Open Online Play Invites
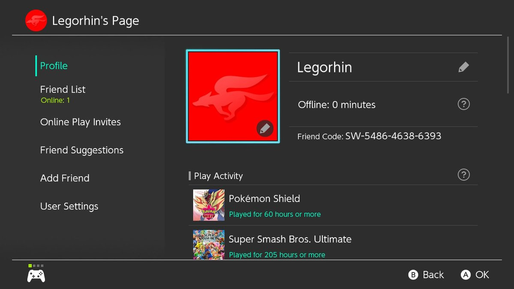This screenshot has height=289, width=514. coord(81,122)
